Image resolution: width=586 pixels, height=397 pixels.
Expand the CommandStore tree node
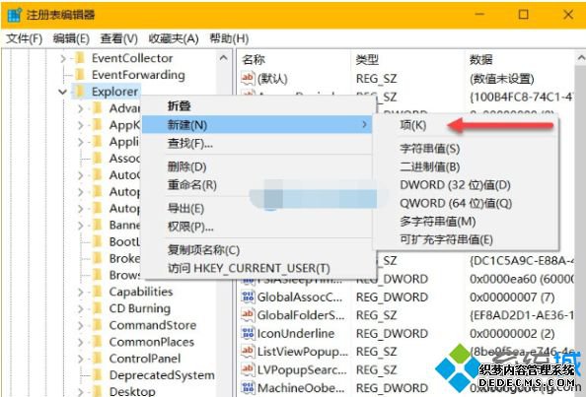(x=80, y=325)
